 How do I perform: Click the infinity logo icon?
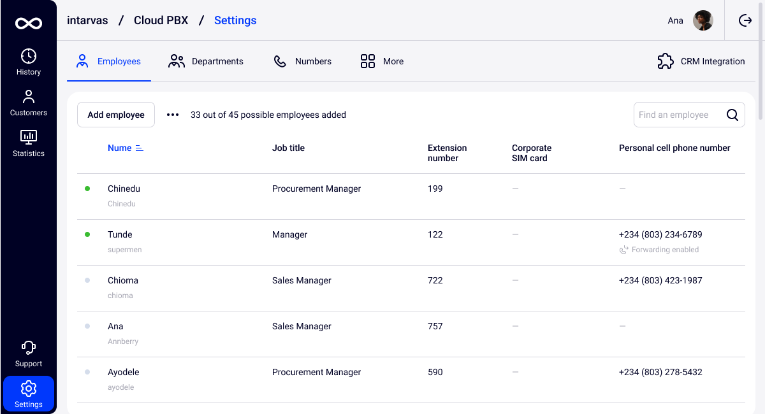(29, 24)
